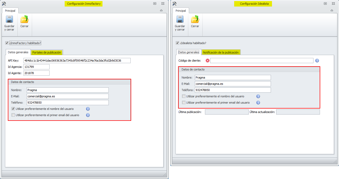Click the Id Agencia field
This screenshot has height=179, width=339.
37,67
